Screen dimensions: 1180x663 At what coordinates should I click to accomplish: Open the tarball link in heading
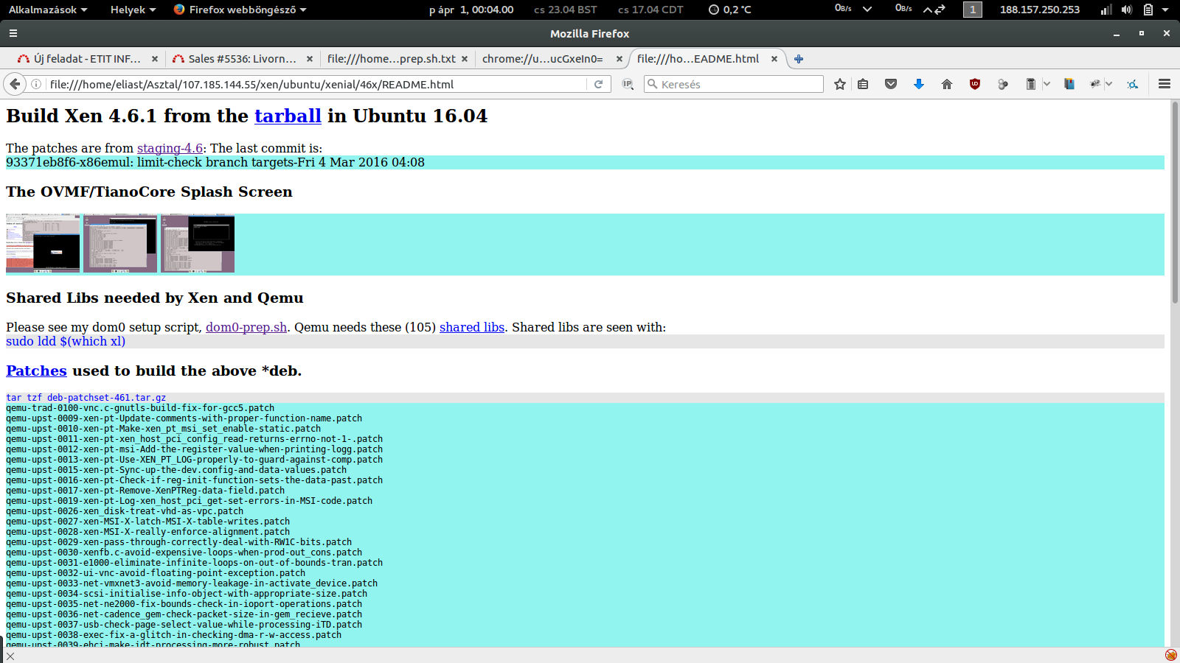coord(288,116)
